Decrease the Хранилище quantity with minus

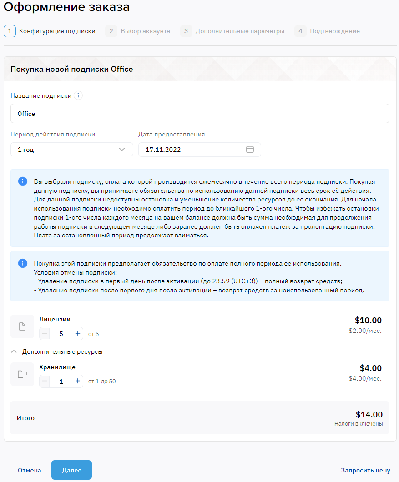click(45, 381)
